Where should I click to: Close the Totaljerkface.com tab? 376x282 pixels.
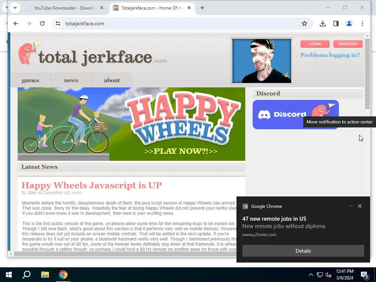189,8
